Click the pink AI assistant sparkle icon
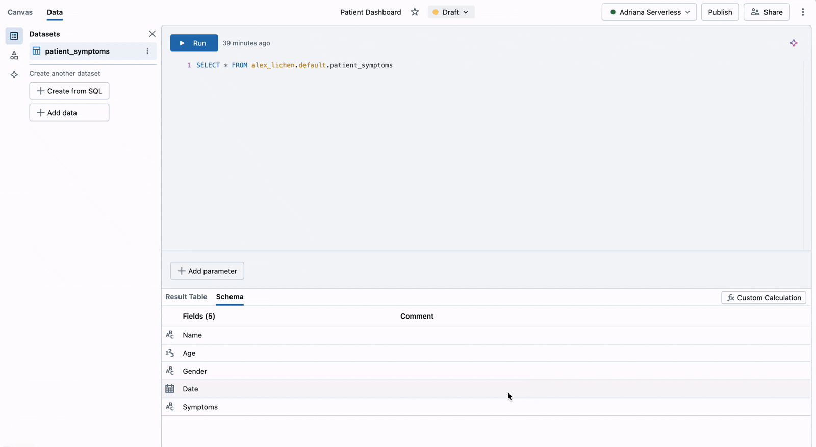Image resolution: width=816 pixels, height=447 pixels. 794,43
